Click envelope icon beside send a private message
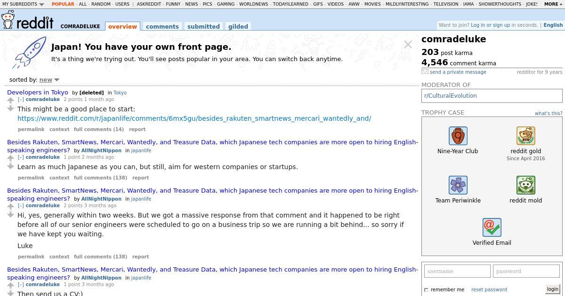 coord(425,72)
